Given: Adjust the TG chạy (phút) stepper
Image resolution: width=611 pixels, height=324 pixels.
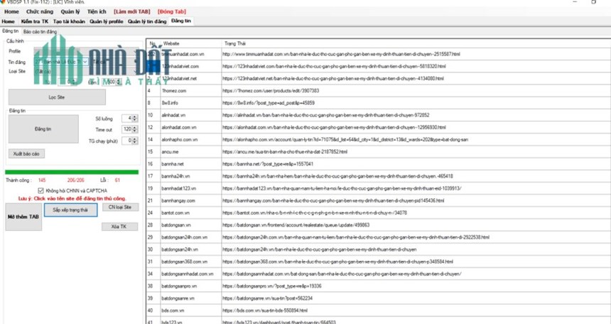Looking at the screenshot, I should tap(135, 141).
